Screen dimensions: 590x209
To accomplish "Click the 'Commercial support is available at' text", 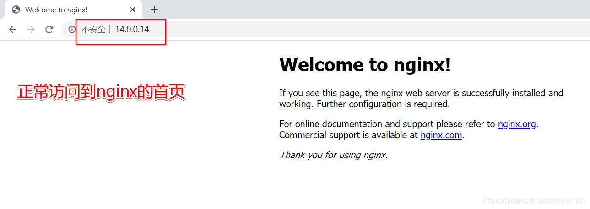I will [x=349, y=135].
